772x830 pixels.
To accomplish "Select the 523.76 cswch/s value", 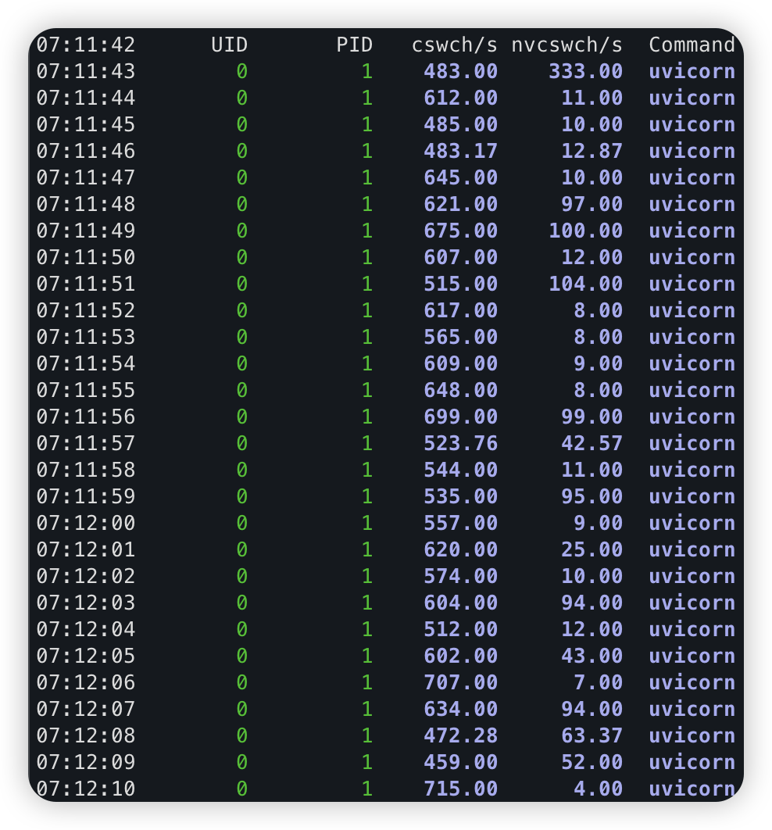I will 460,444.
